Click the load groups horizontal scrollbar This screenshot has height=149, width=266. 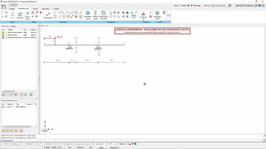tap(19, 91)
